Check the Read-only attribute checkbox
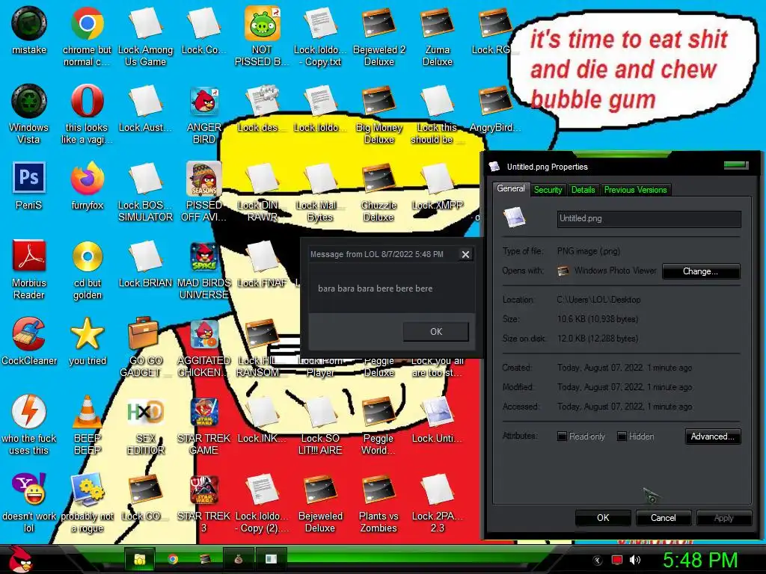 (x=563, y=436)
